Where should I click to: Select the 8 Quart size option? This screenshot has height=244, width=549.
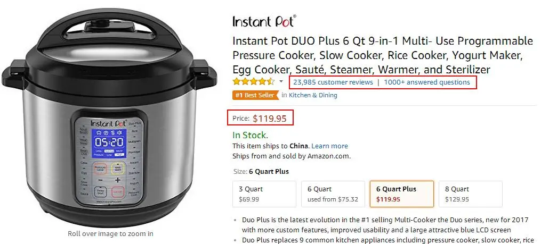[470, 193]
